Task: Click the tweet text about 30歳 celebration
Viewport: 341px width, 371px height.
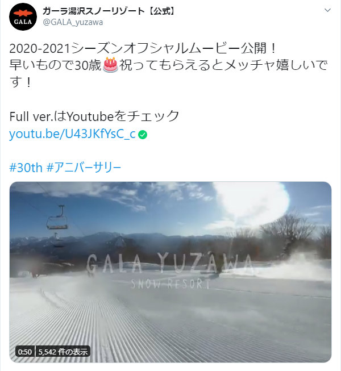Action: [168, 73]
